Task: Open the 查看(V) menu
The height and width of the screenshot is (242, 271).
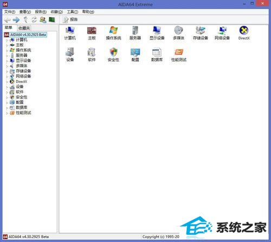Action: click(25, 12)
